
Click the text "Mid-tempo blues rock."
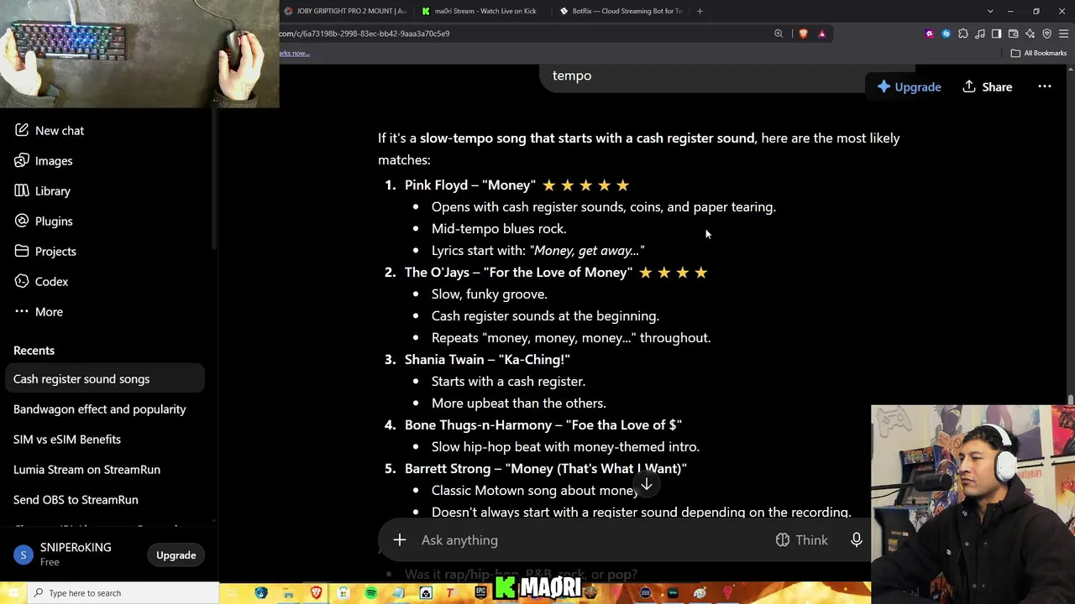[499, 229]
